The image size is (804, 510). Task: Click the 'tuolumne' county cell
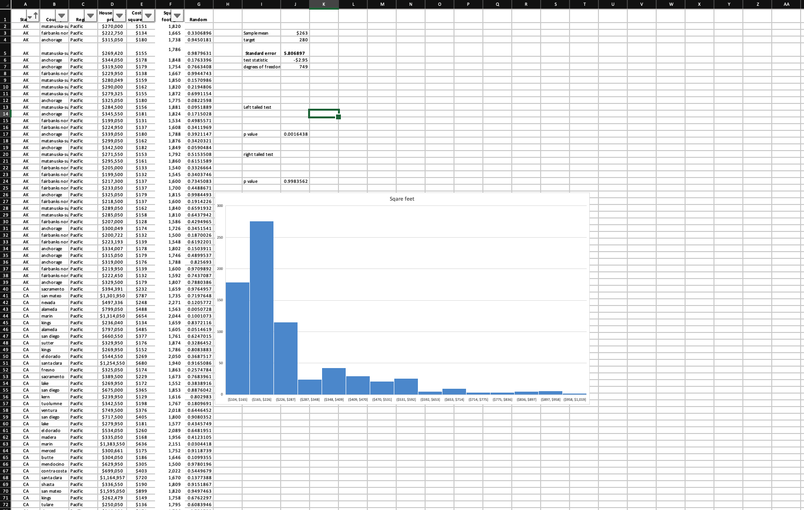[54, 404]
